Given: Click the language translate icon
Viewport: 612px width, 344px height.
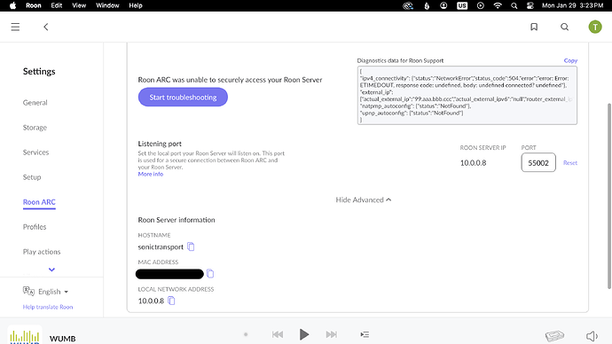Looking at the screenshot, I should pyautogui.click(x=28, y=291).
